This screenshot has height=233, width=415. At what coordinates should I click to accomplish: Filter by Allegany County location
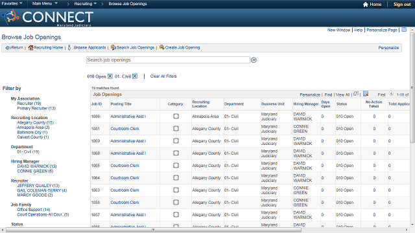point(35,122)
